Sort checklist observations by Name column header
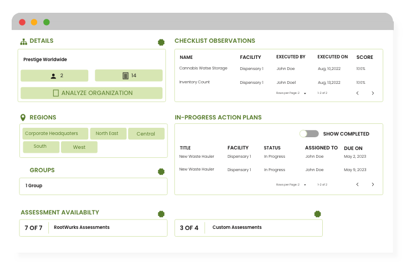The image size is (411, 270). 186,57
